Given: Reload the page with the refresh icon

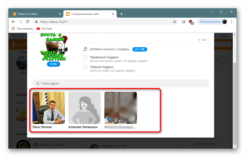Looking at the screenshot, I should coord(28,22).
